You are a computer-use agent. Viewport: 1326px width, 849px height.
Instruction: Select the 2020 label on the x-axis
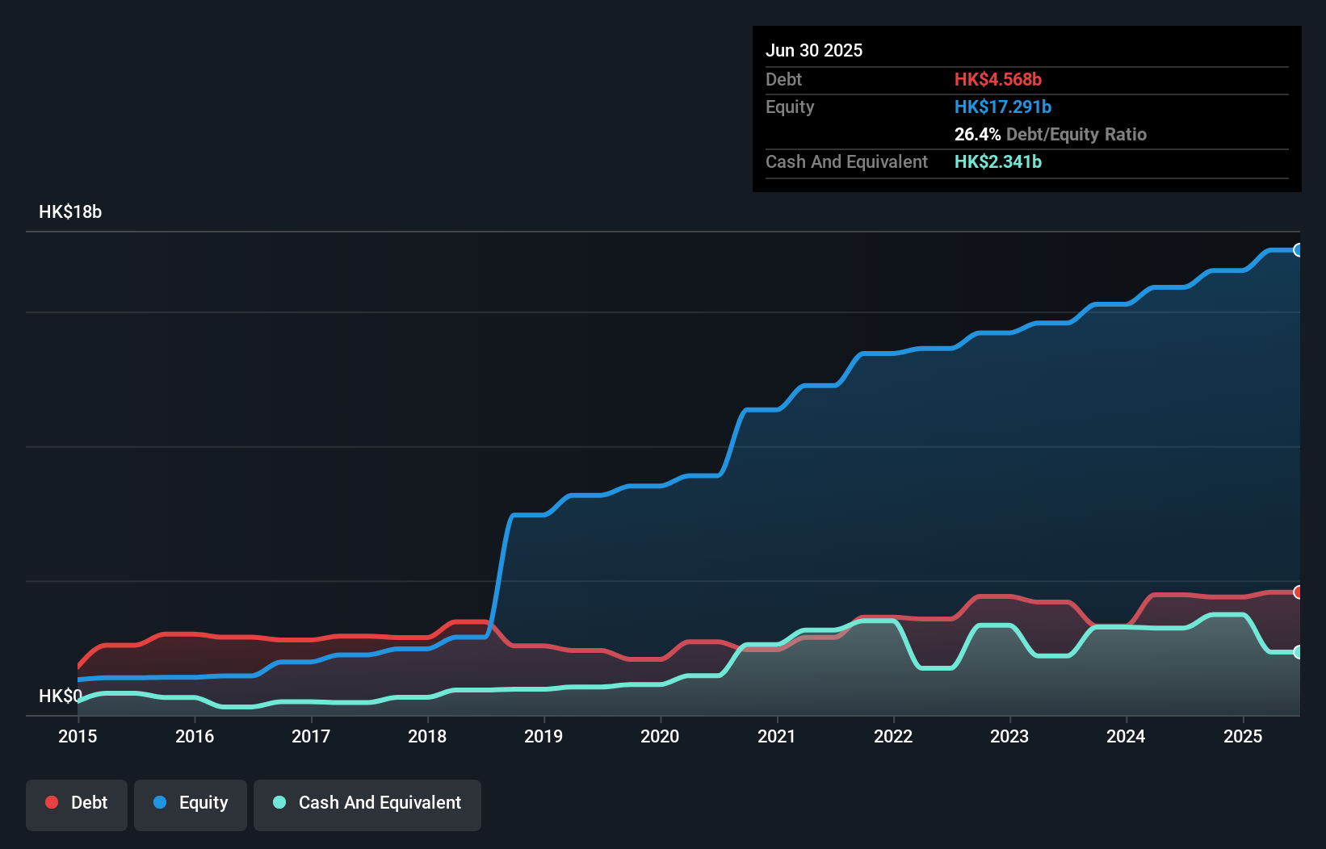point(660,736)
